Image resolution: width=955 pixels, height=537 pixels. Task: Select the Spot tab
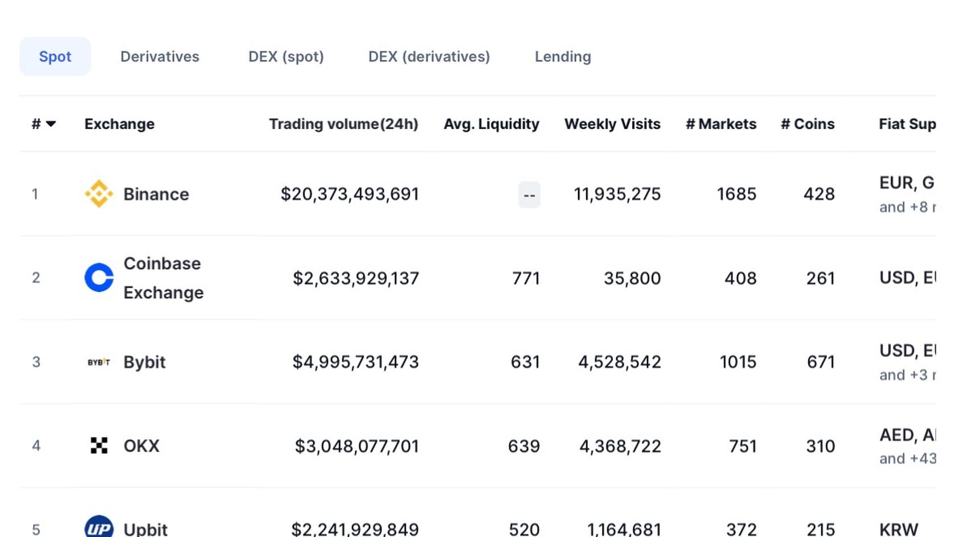(x=55, y=56)
